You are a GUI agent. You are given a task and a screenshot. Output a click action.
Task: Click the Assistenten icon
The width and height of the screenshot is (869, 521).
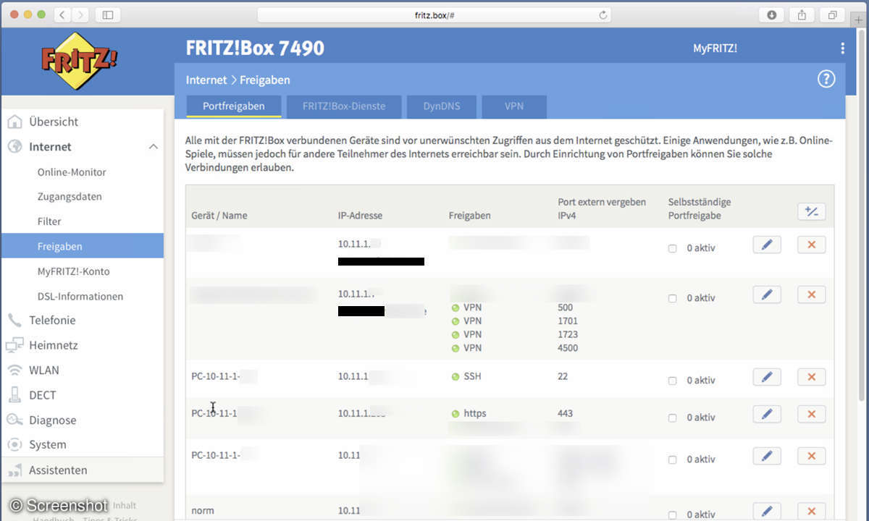14,470
